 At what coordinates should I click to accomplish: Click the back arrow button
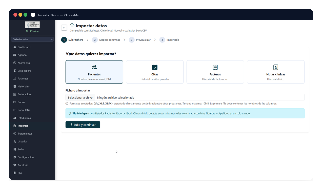64,28
